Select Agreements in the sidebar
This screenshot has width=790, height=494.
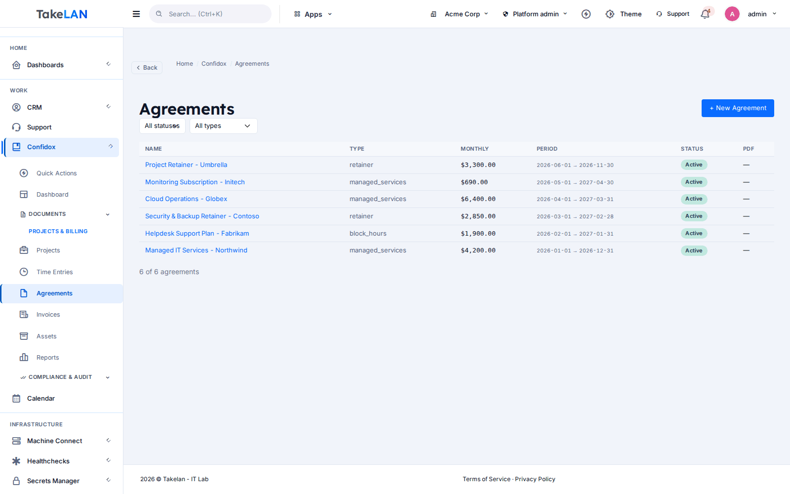tap(62, 293)
